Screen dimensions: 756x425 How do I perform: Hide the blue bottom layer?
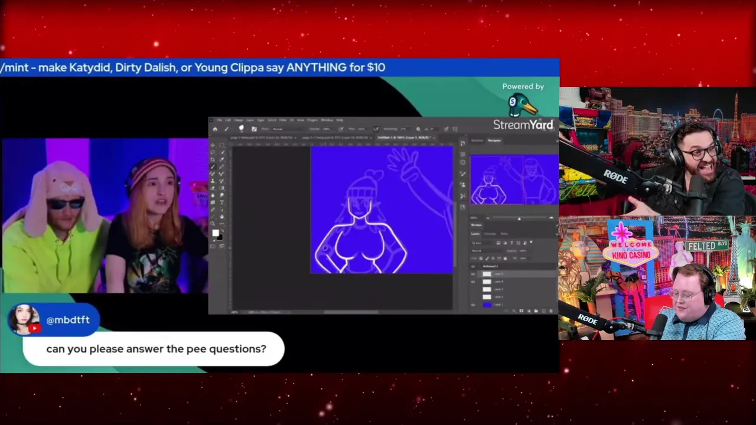(473, 305)
